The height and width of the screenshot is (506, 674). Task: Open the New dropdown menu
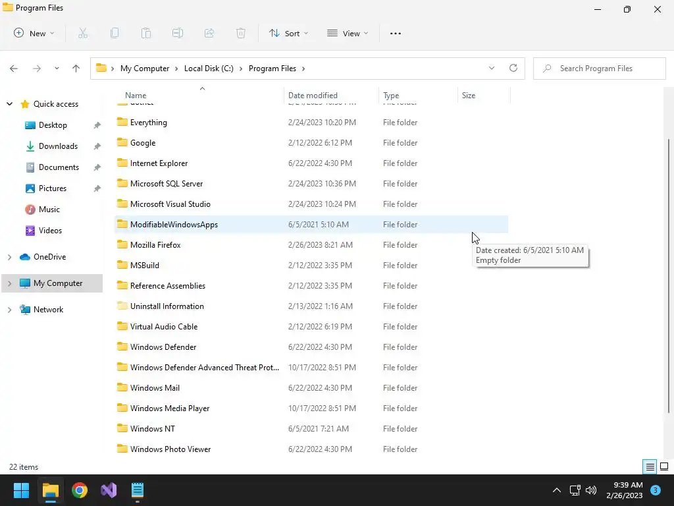pyautogui.click(x=34, y=33)
